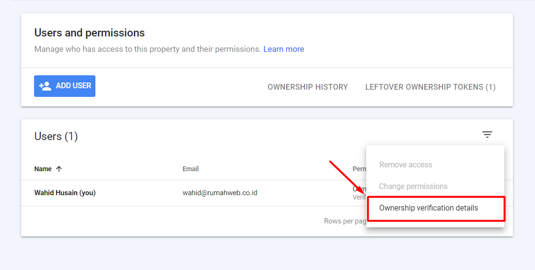535x270 pixels.
Task: Click the Manage who has access description
Action: pyautogui.click(x=148, y=49)
